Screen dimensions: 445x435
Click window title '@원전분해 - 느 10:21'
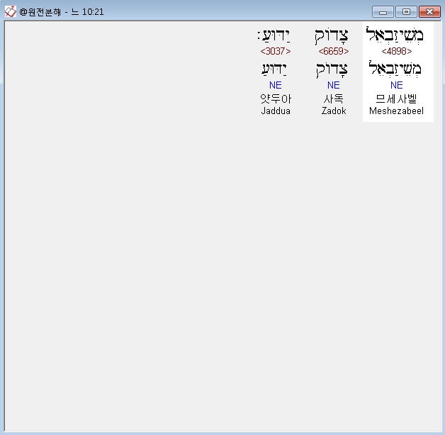pyautogui.click(x=62, y=12)
